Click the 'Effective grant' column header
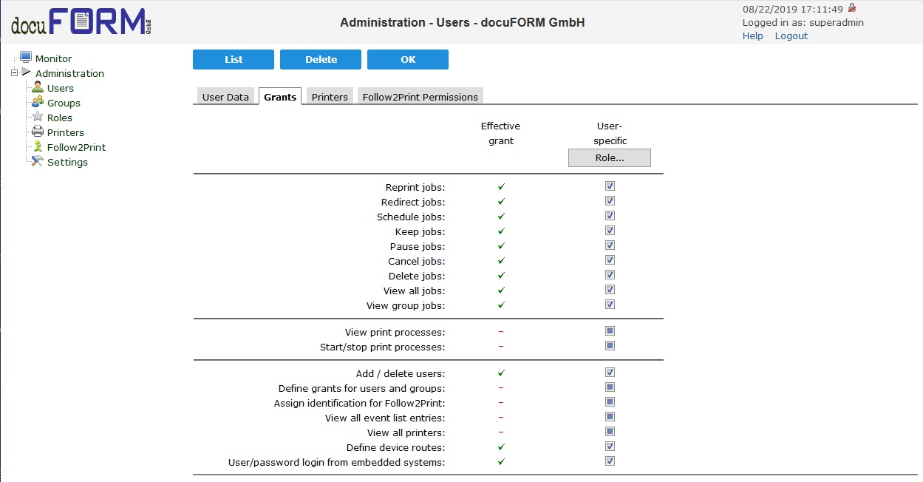The width and height of the screenshot is (923, 482). (500, 133)
